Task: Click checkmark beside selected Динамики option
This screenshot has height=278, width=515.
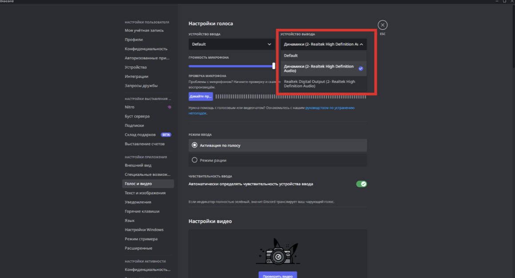Action: [x=360, y=69]
